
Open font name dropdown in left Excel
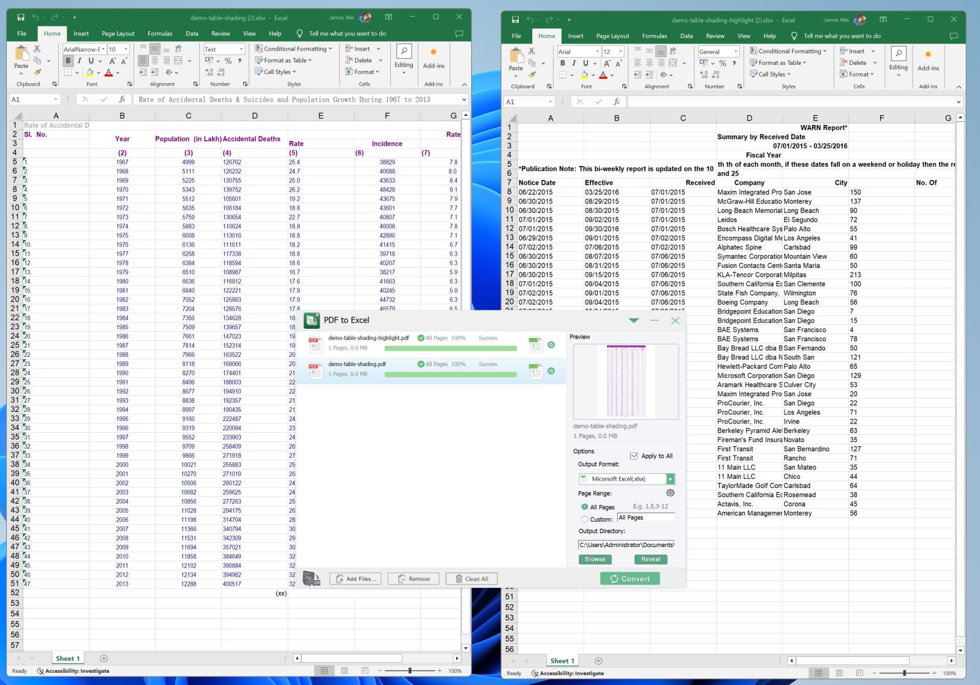click(x=104, y=49)
